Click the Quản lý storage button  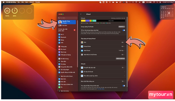[x=121, y=26]
